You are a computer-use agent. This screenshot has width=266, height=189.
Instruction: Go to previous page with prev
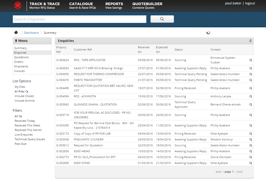point(219,172)
